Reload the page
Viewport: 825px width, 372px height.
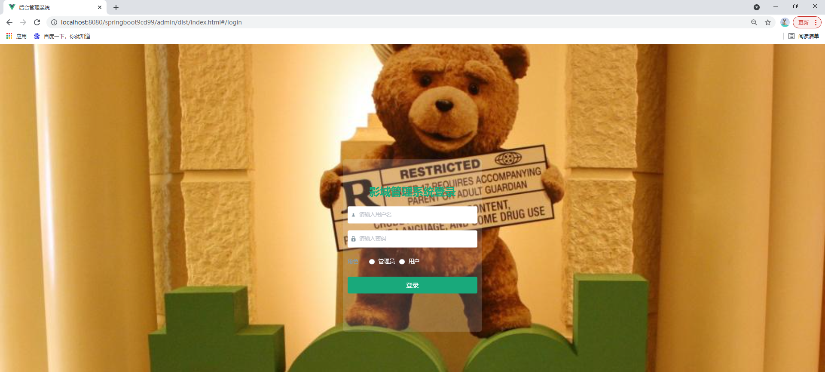tap(37, 22)
